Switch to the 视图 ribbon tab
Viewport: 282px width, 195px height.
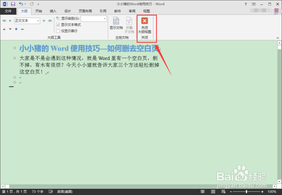[x=147, y=11]
